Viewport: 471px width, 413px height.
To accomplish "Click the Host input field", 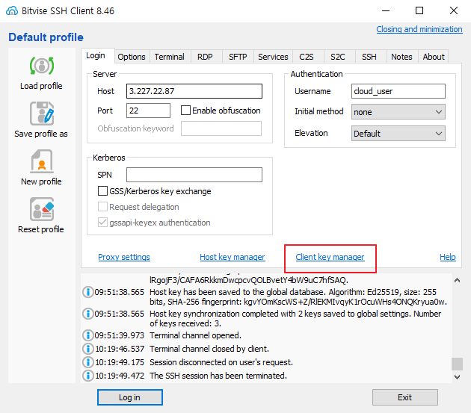I will coord(194,91).
